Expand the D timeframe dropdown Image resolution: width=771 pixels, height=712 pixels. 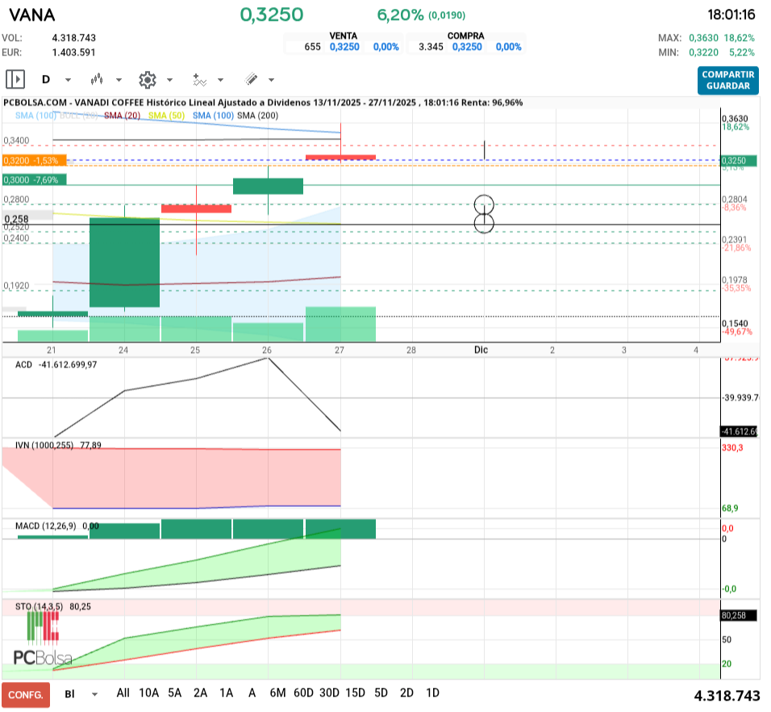pos(68,80)
